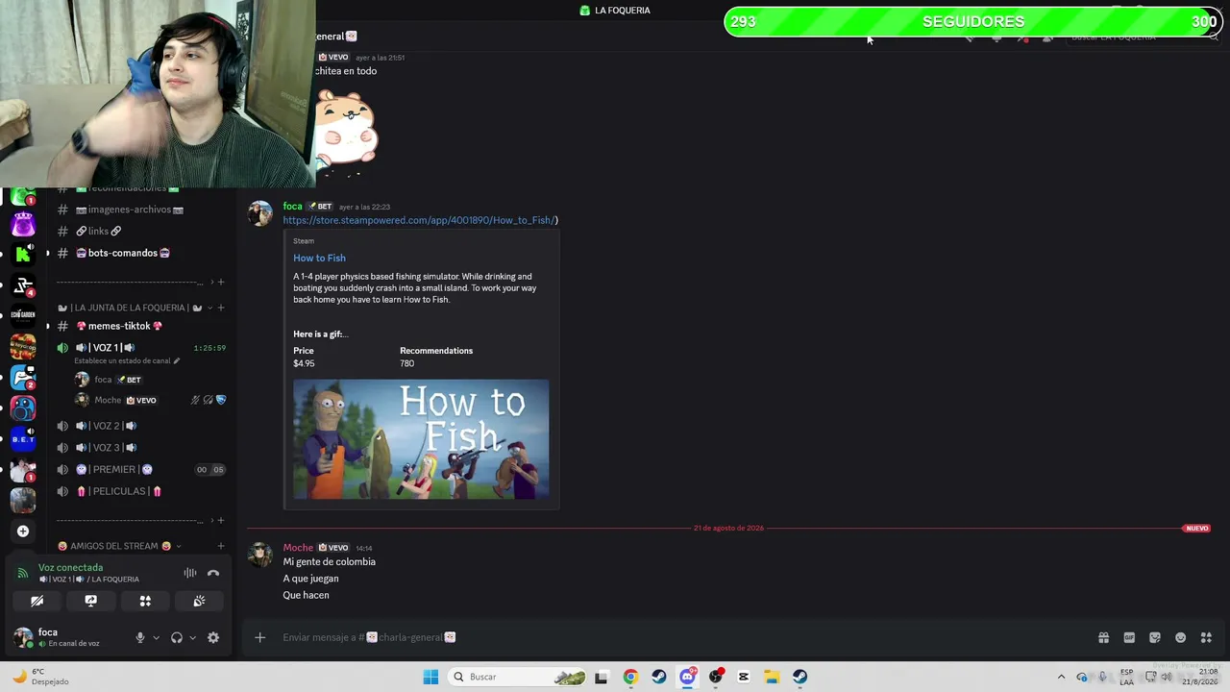Open noise suppression waveform settings
This screenshot has width=1230, height=692.
(190, 573)
